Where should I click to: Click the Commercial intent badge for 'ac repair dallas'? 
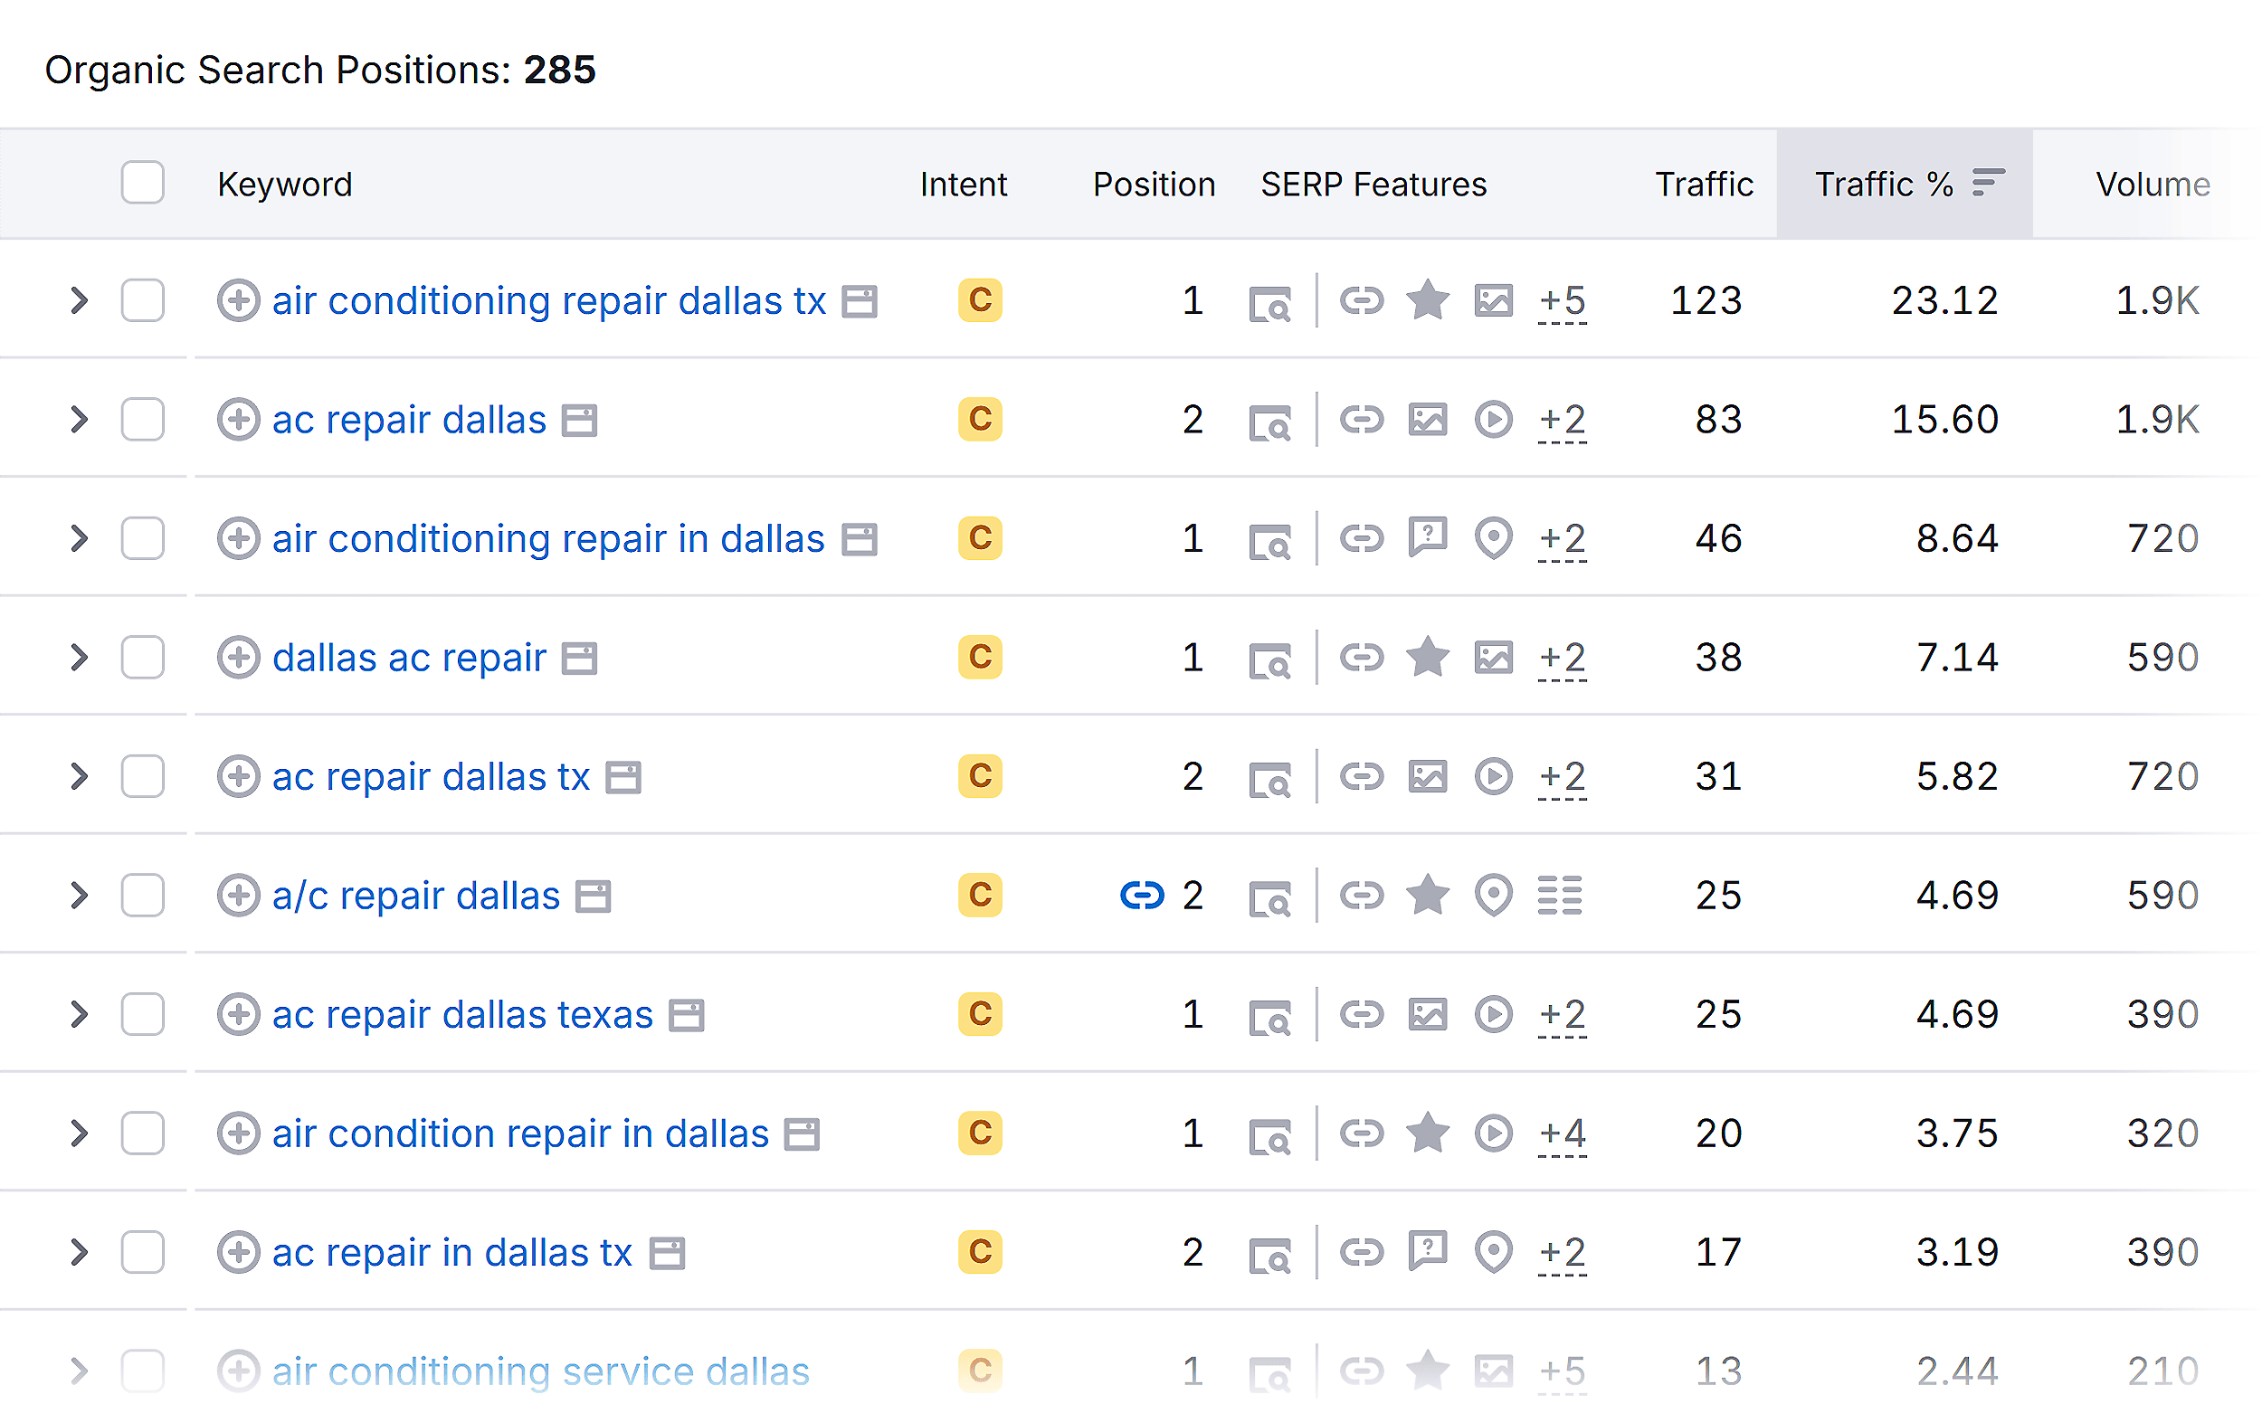pos(981,420)
